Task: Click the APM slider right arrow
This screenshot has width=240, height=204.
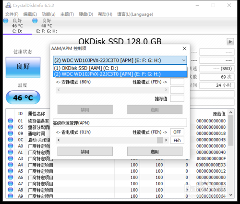Action: click(x=166, y=140)
